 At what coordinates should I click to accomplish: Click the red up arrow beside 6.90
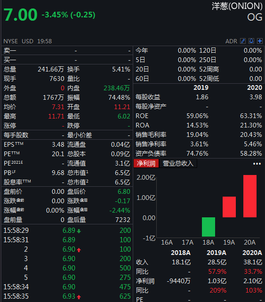click(79, 250)
